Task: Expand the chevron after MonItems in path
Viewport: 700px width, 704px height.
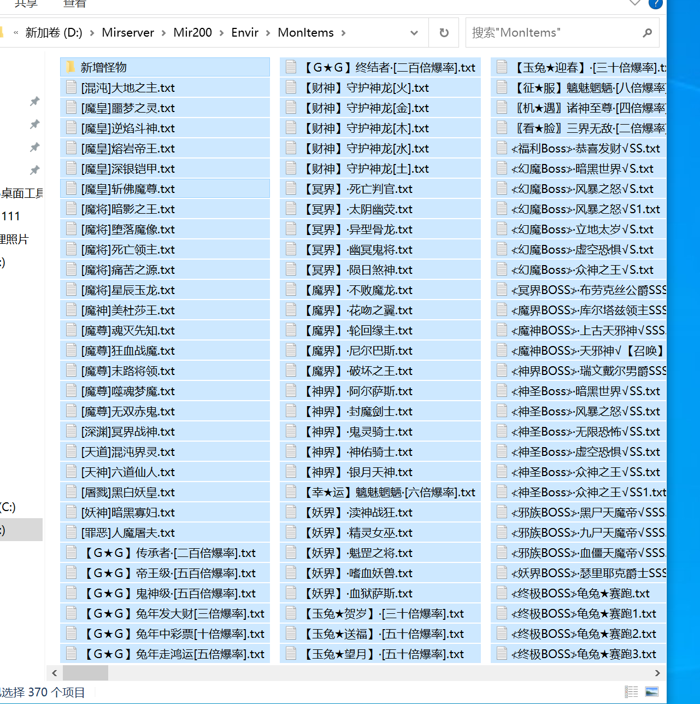Action: coord(344,33)
